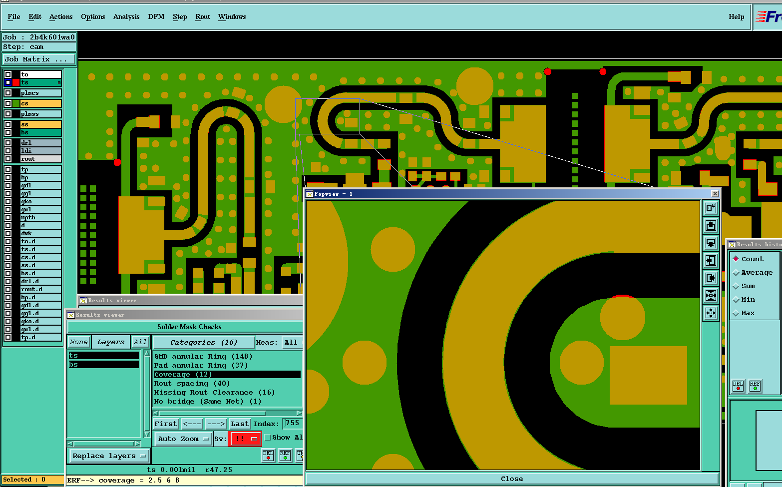
Task: Open the DFM menu
Action: (x=156, y=16)
